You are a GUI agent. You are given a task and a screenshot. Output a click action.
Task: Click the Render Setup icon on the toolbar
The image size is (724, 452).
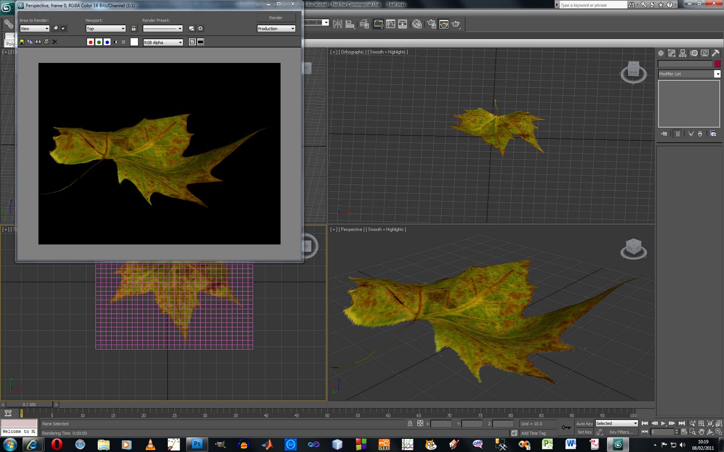tap(432, 24)
